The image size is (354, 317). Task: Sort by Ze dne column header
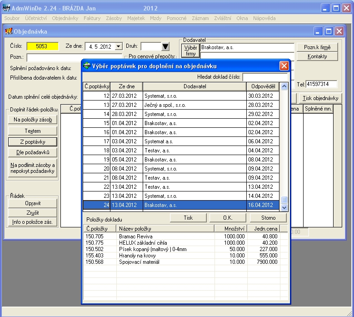[127, 86]
